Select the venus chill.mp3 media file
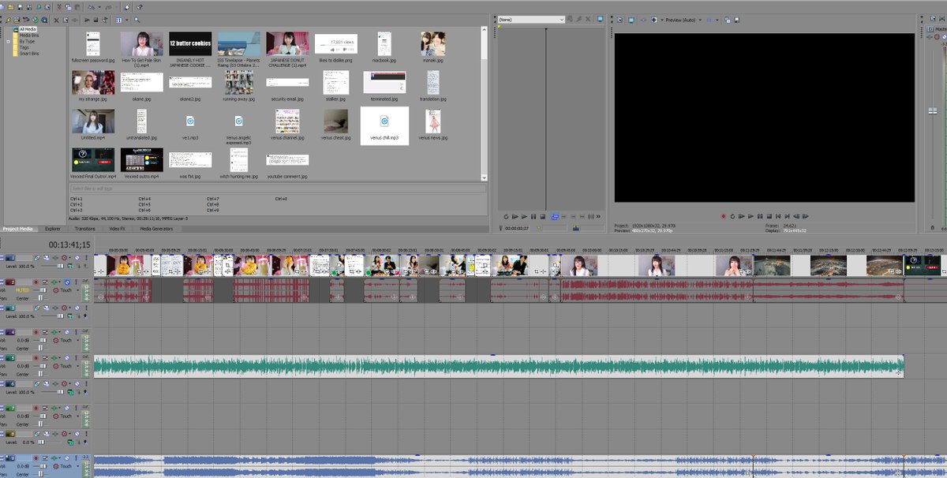 pos(384,125)
